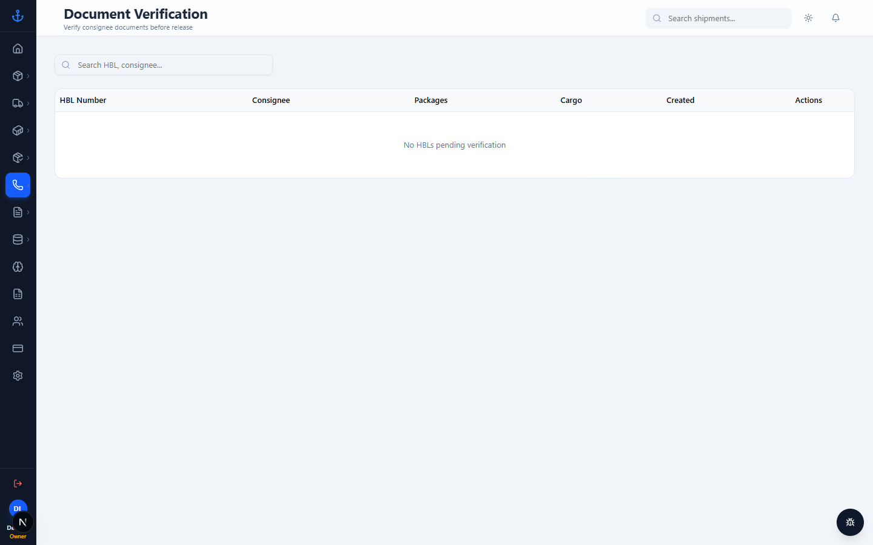Click the Created column header
This screenshot has width=873, height=545.
[x=680, y=101]
